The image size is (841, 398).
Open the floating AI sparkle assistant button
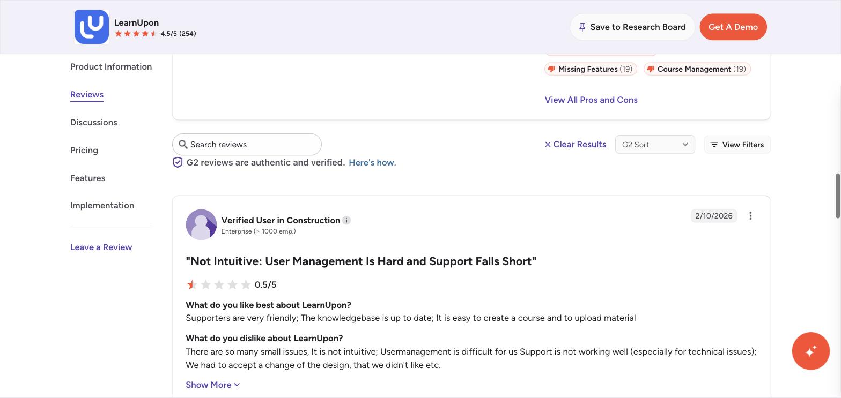tap(810, 351)
